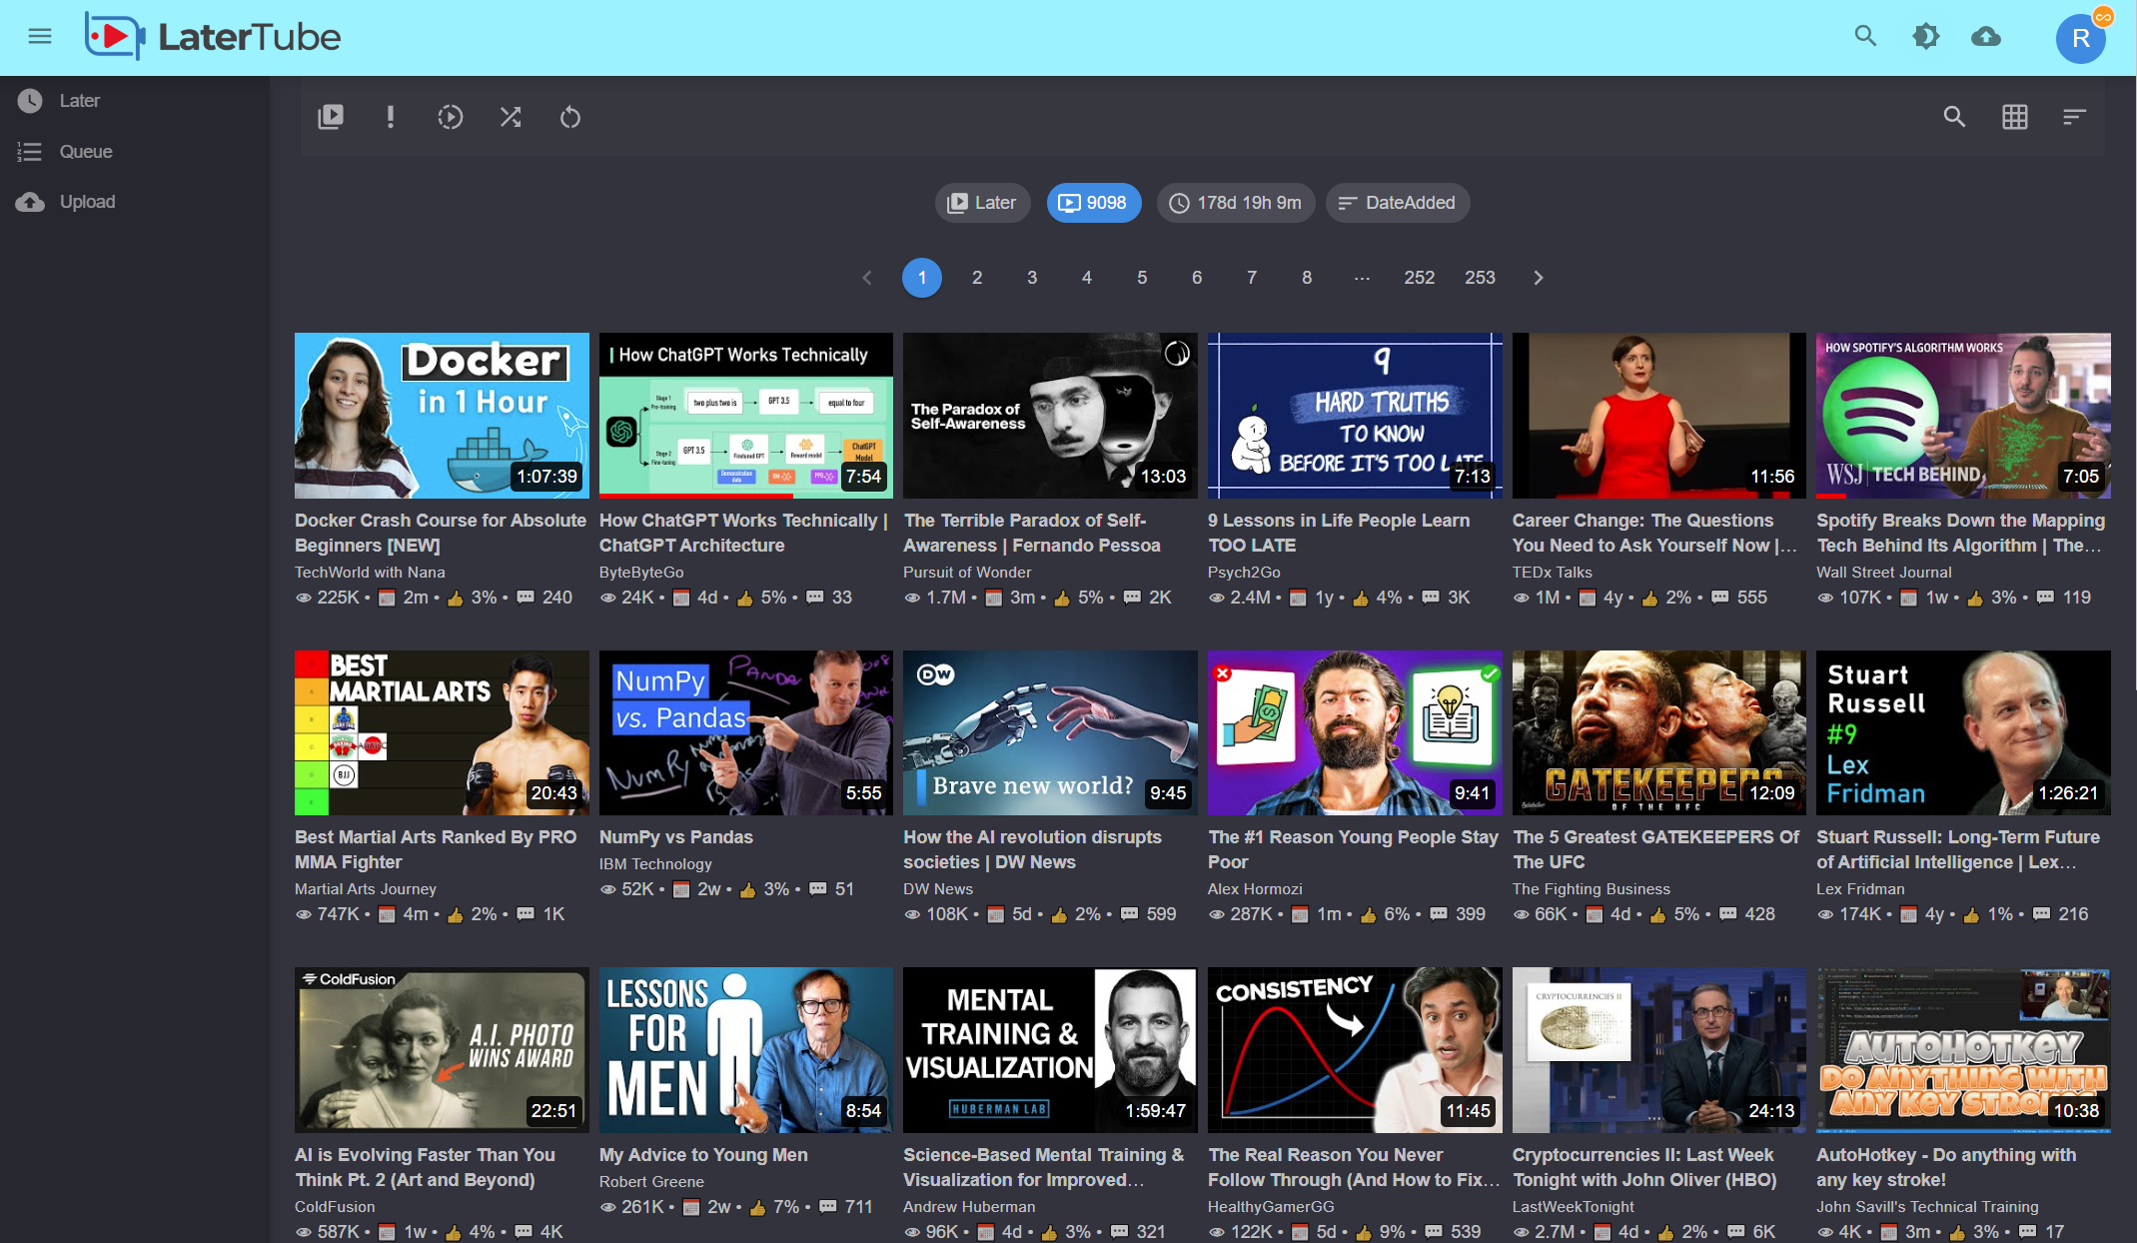Go to page 3

[x=1032, y=278]
